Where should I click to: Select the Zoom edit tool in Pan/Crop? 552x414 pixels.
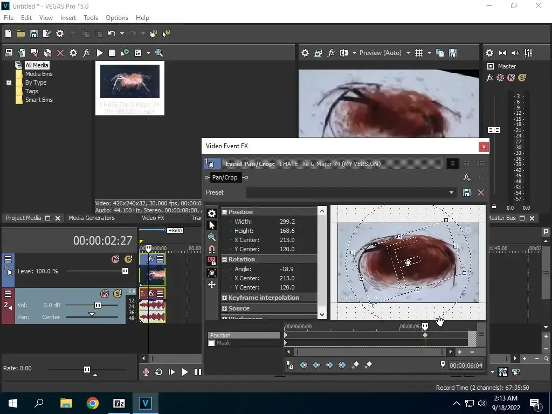tap(212, 237)
